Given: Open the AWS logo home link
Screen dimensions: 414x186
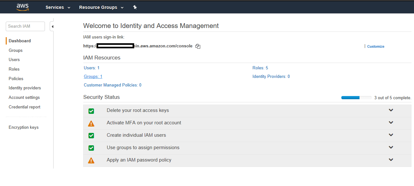Looking at the screenshot, I should tap(23, 7).
